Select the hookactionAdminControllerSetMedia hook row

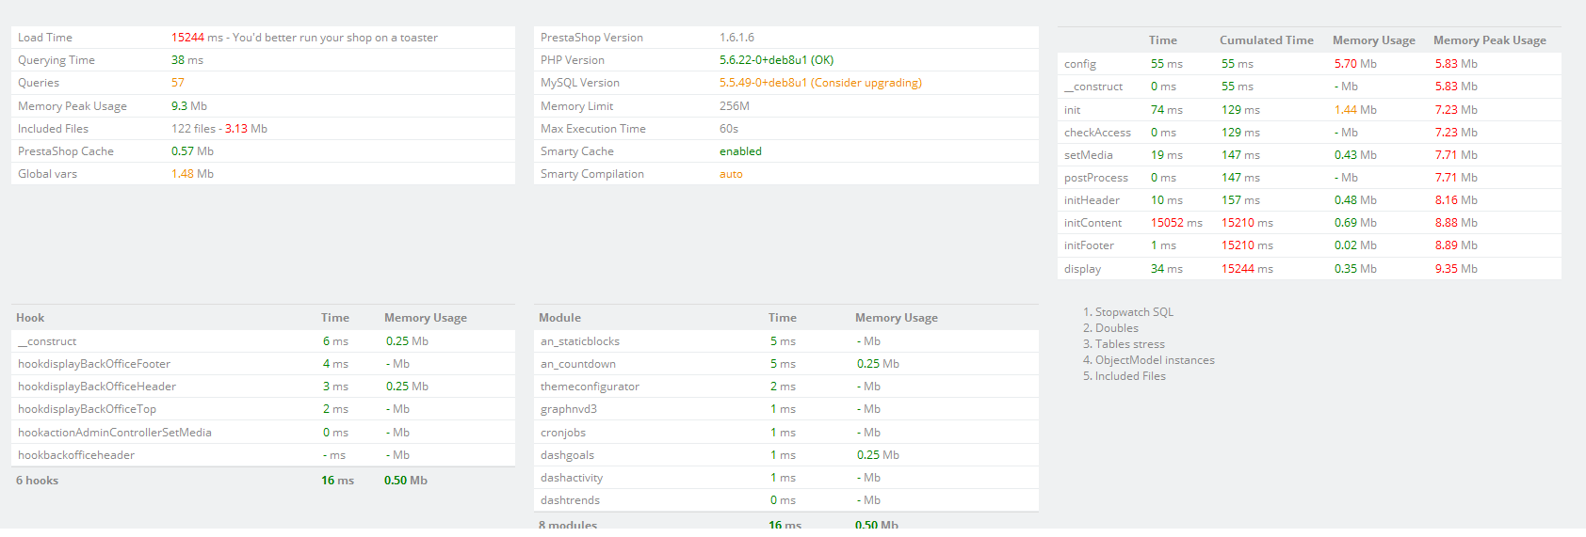[x=115, y=433]
